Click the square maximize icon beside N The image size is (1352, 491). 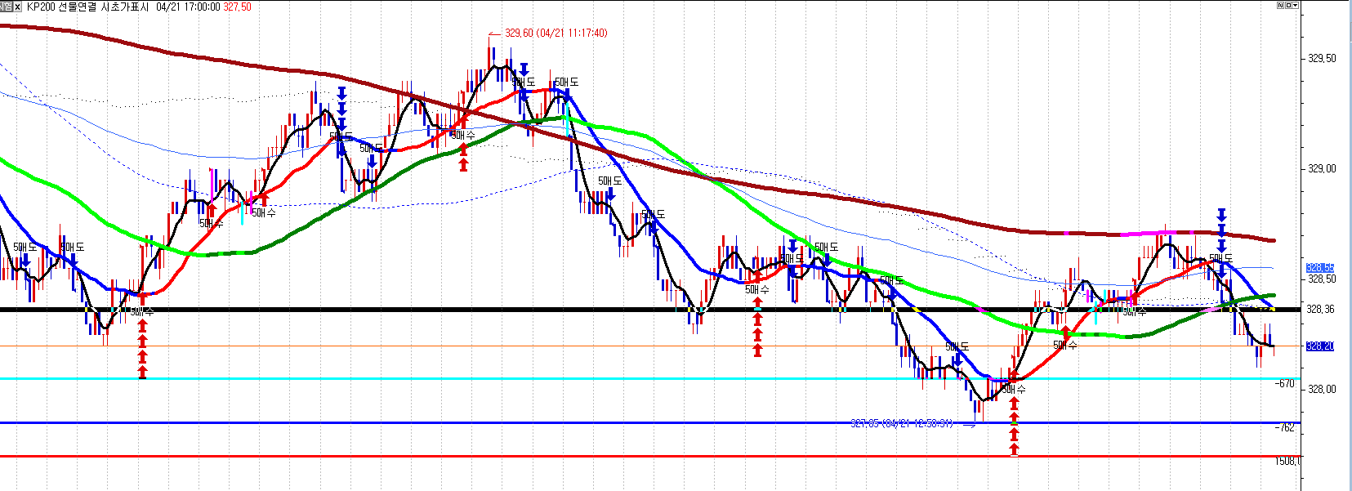click(x=1287, y=5)
